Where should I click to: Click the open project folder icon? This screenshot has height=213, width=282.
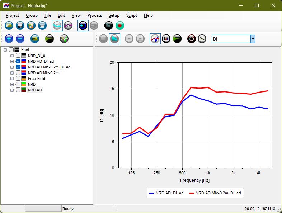pyautogui.click(x=9, y=25)
